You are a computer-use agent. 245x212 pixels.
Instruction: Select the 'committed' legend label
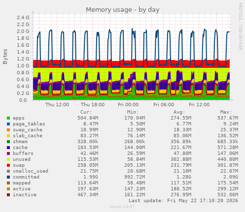click(x=26, y=177)
